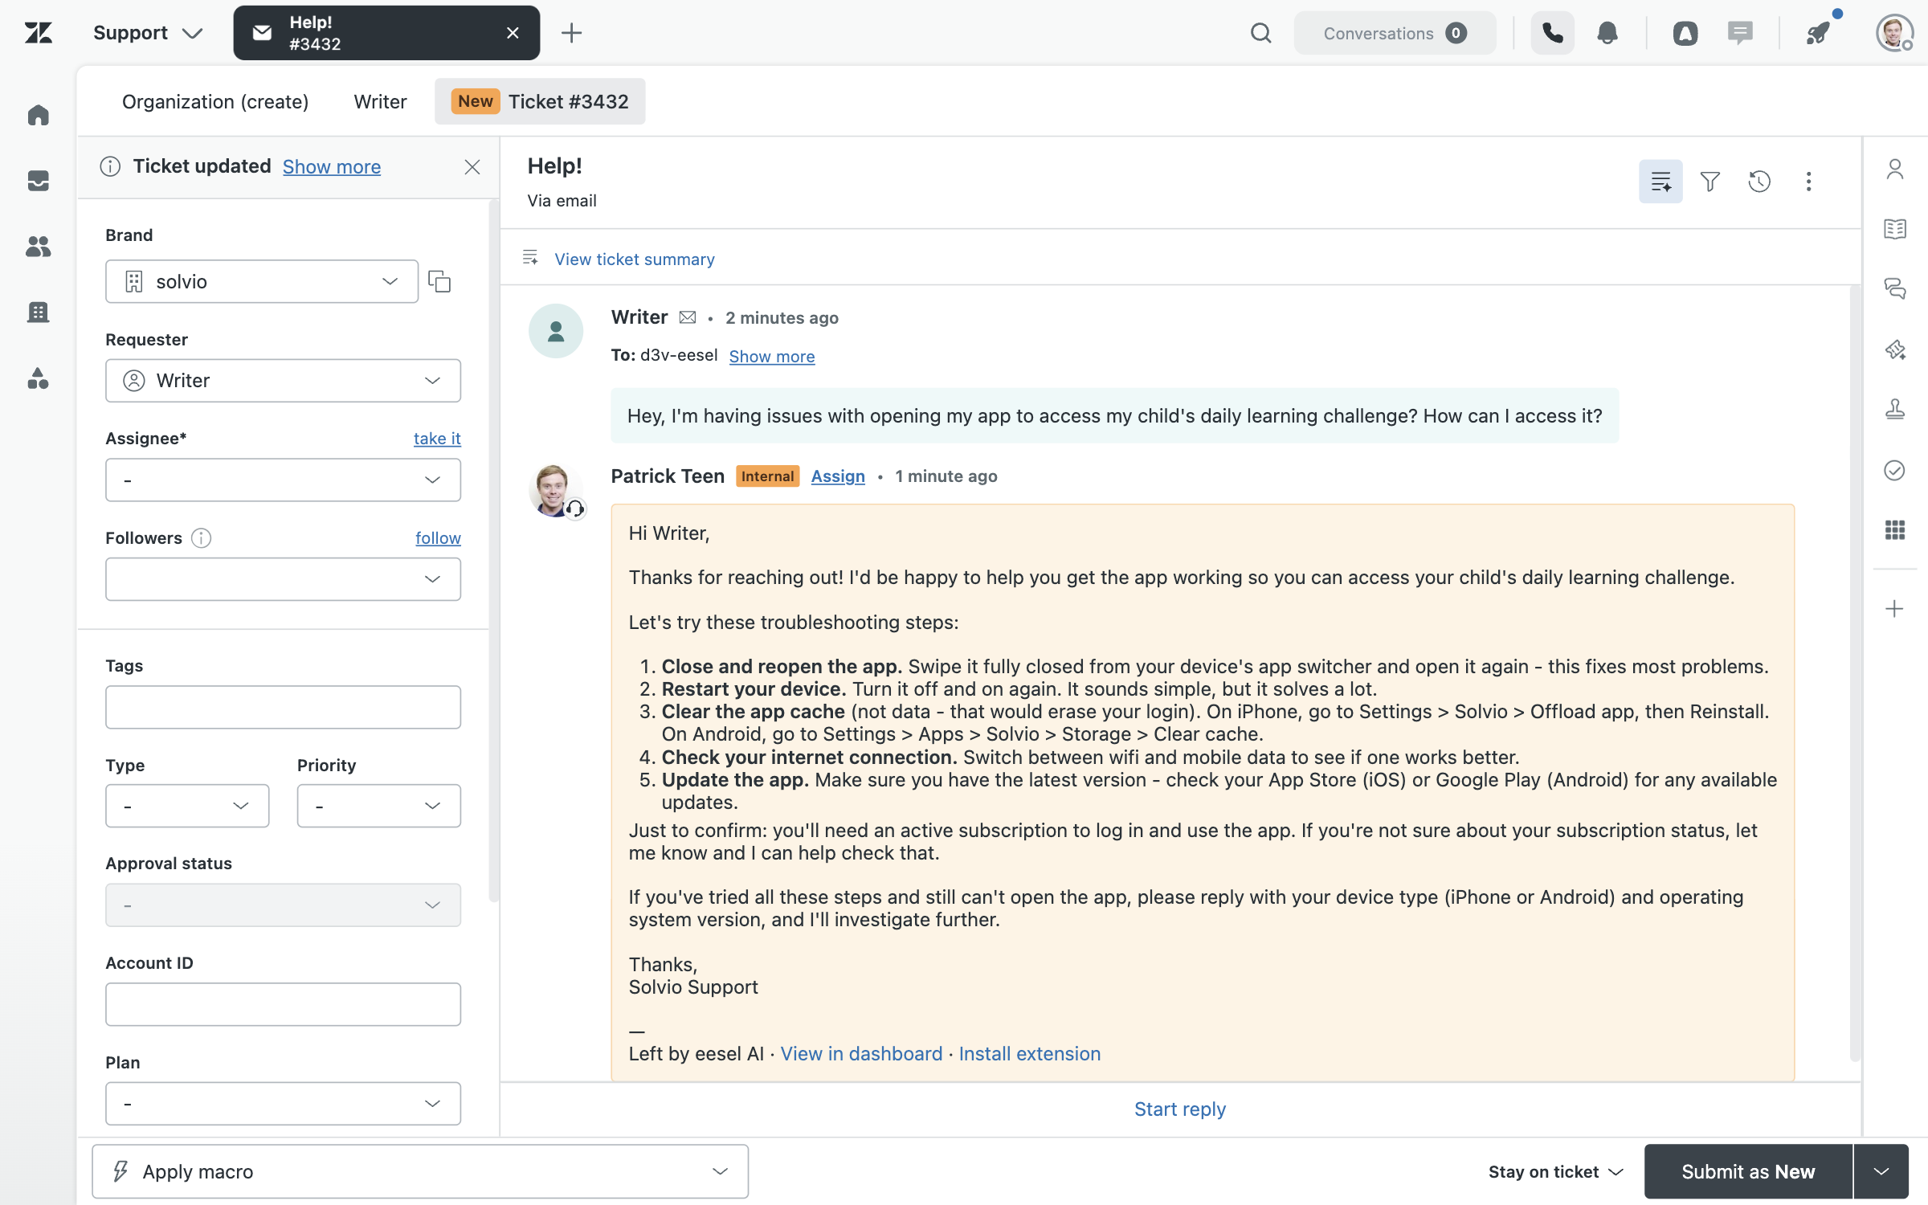This screenshot has height=1205, width=1928.
Task: Open the Home icon in left sidebar
Action: click(38, 115)
